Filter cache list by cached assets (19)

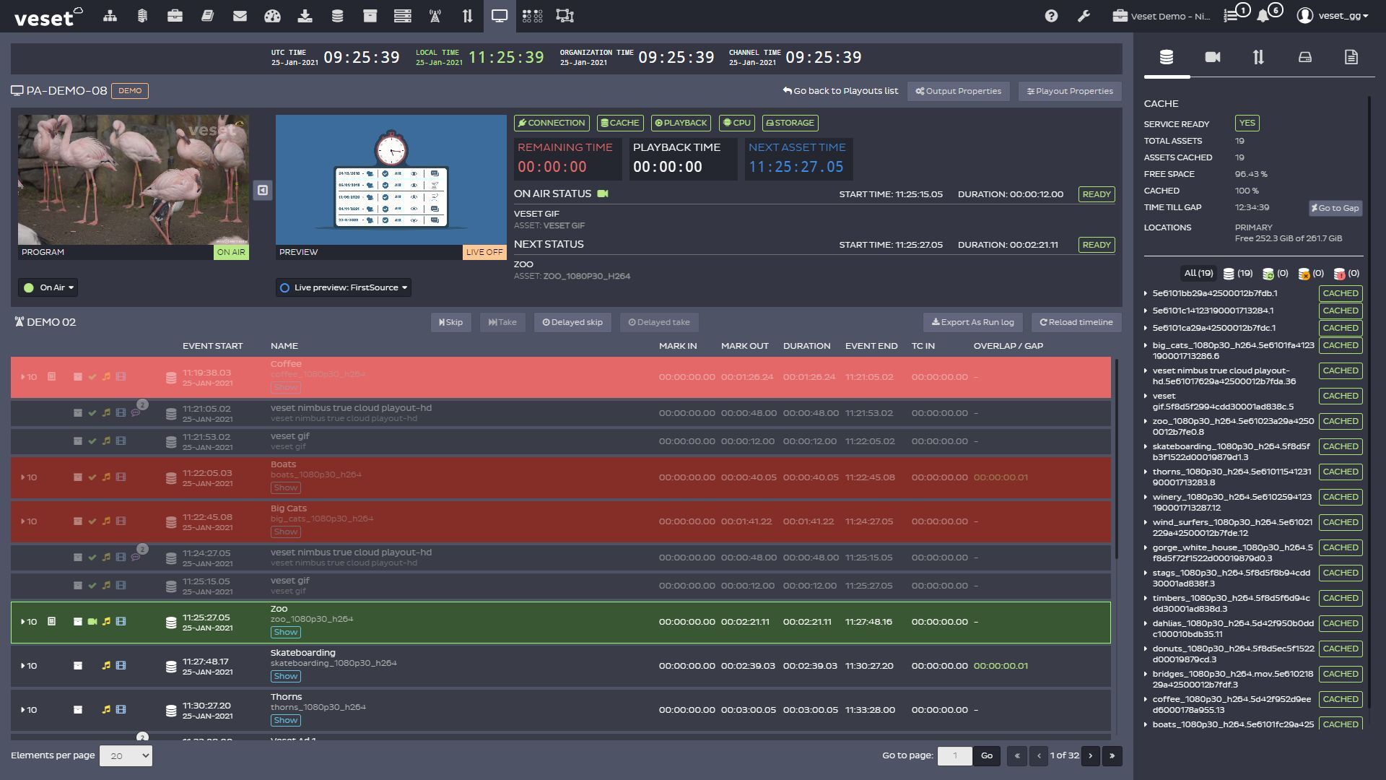(1238, 274)
